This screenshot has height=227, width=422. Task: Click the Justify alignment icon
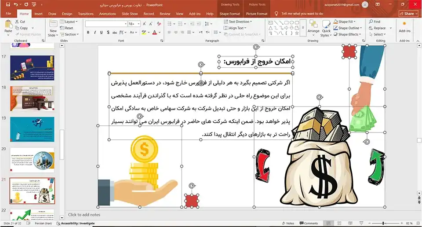coord(189,32)
